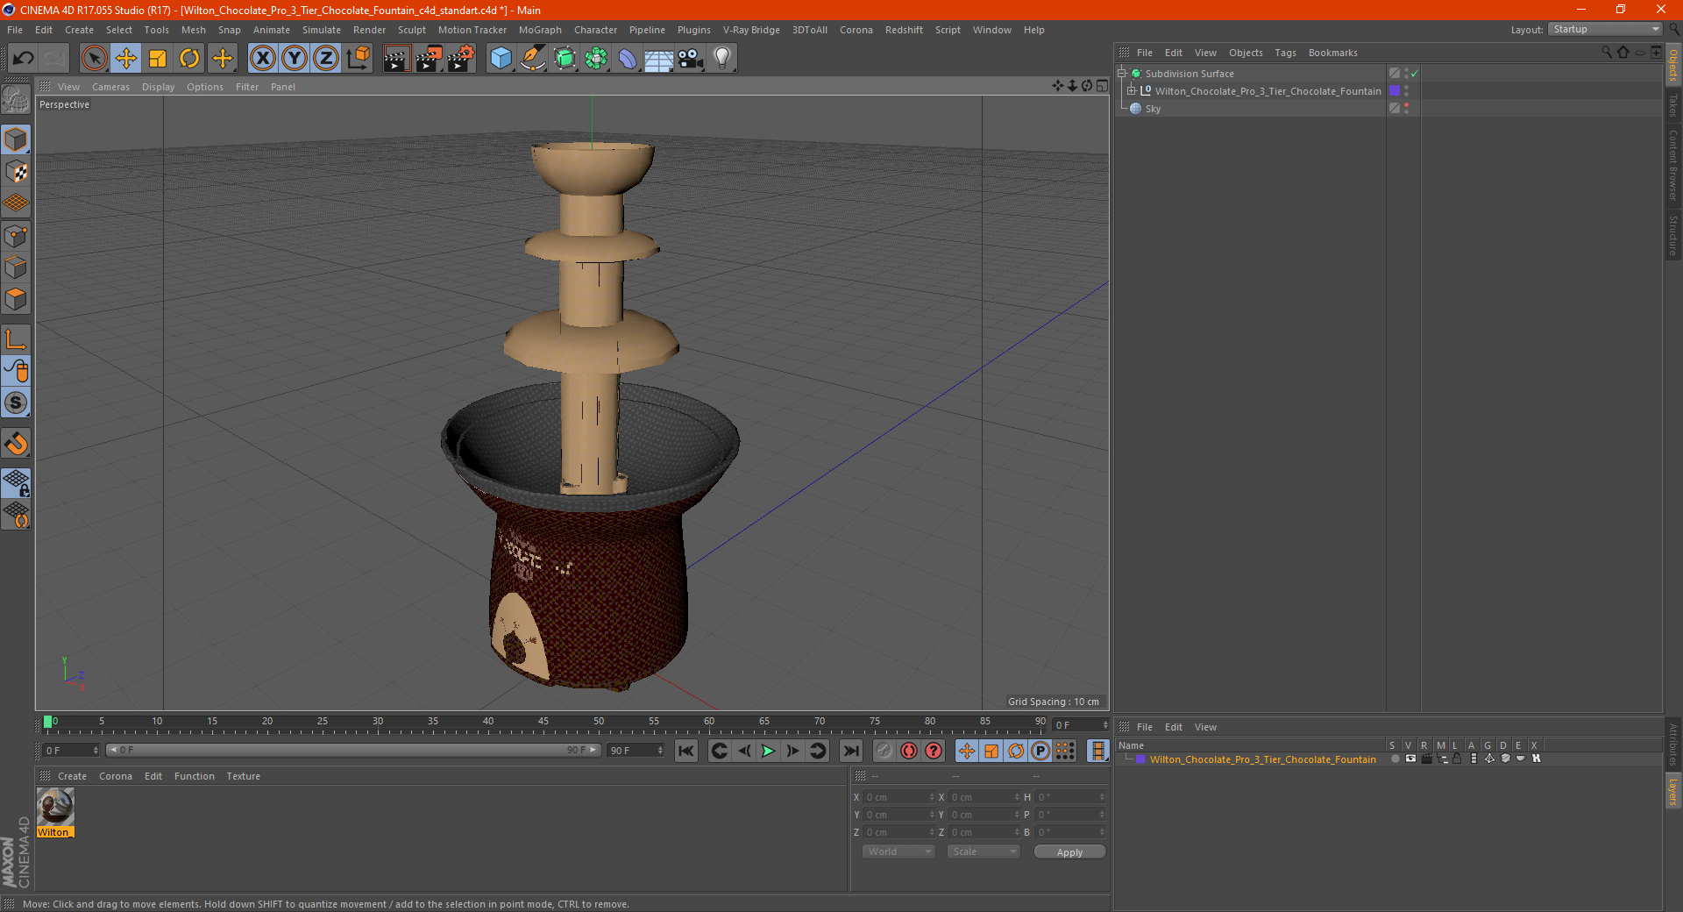Open the Mesh menu
The height and width of the screenshot is (912, 1683).
pos(193,30)
